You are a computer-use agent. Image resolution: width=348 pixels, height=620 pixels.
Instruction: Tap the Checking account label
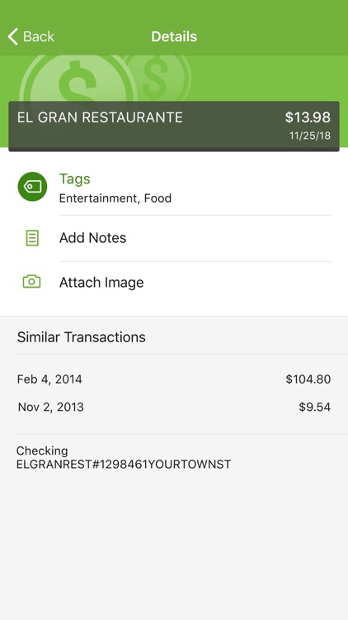click(x=42, y=451)
